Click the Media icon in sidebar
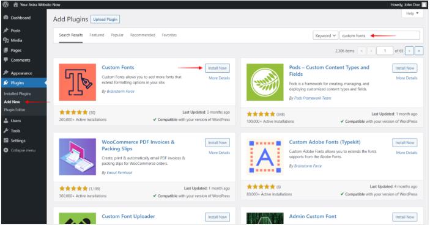The height and width of the screenshot is (226, 430). pyautogui.click(x=6, y=40)
